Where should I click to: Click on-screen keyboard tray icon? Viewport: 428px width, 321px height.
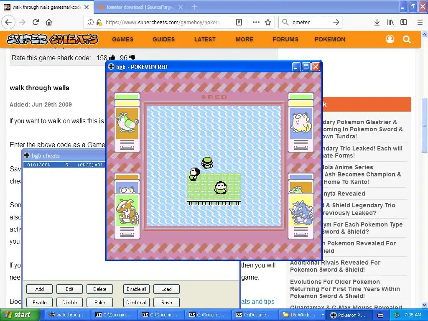pos(380,315)
